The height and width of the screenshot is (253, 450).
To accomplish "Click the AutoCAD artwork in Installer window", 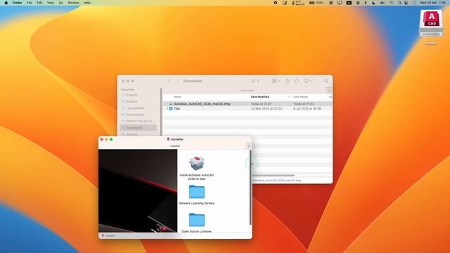I will (138, 190).
